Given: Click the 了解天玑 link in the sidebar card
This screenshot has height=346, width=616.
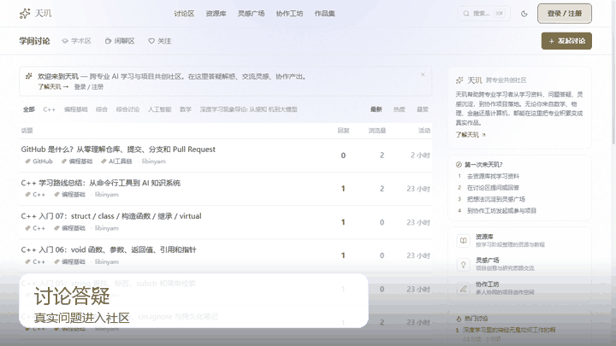Looking at the screenshot, I should pos(471,135).
